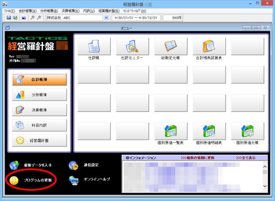Minimize the メニュー child window

[247, 28]
